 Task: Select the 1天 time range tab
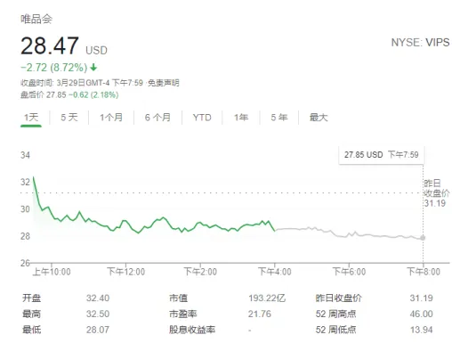click(x=31, y=118)
